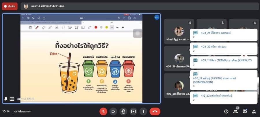Open chat message from 403_28
The image size is (260, 117).
tap(223, 34)
